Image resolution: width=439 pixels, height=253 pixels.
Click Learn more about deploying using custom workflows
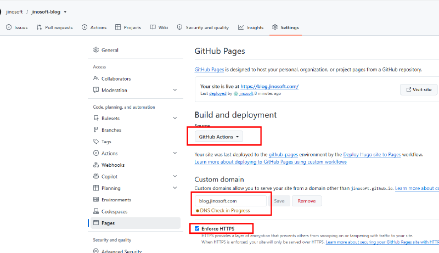[x=271, y=162]
